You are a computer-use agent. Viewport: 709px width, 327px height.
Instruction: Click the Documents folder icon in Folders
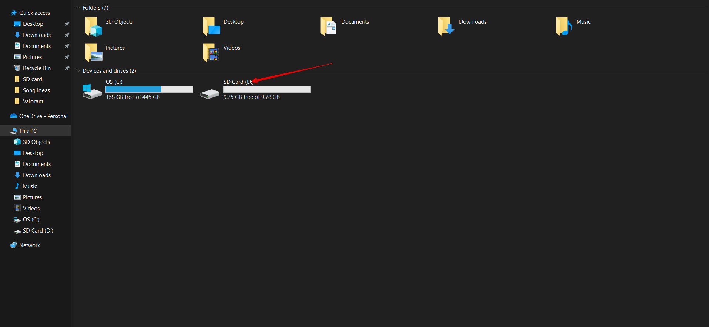tap(329, 27)
